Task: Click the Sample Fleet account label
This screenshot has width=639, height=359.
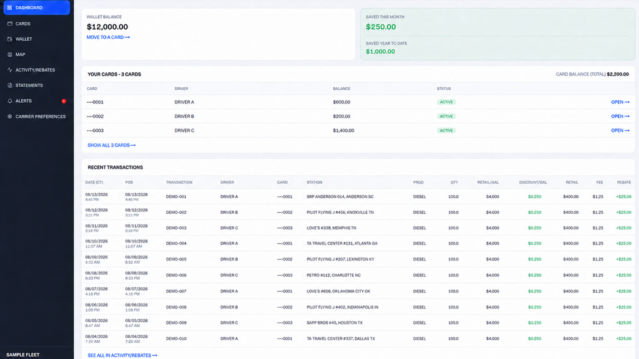Action: click(x=23, y=355)
